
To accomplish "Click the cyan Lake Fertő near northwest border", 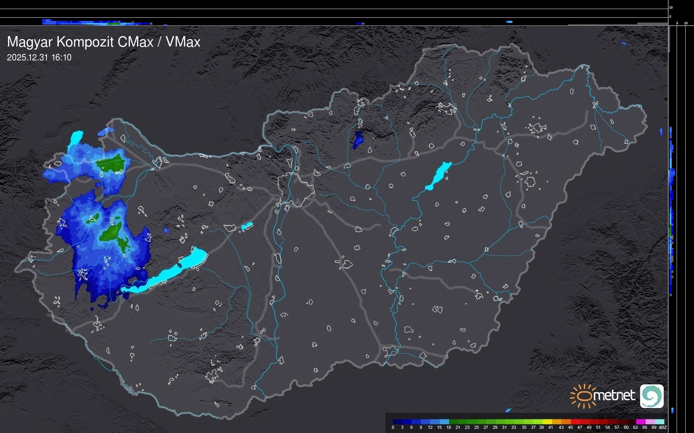I will pos(76,138).
